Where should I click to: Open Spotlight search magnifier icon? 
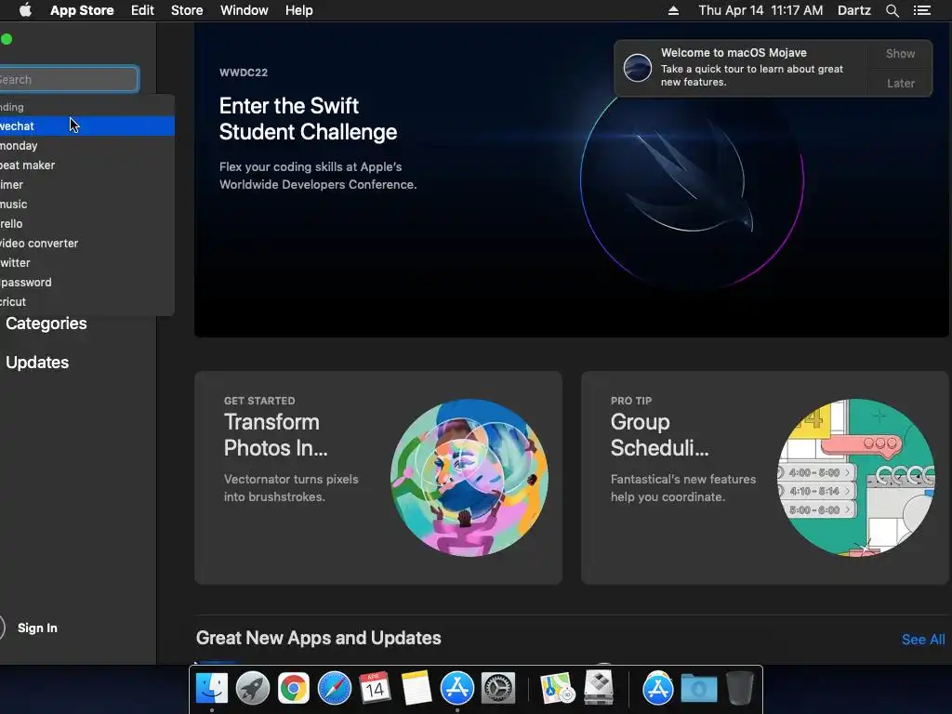[x=892, y=10]
